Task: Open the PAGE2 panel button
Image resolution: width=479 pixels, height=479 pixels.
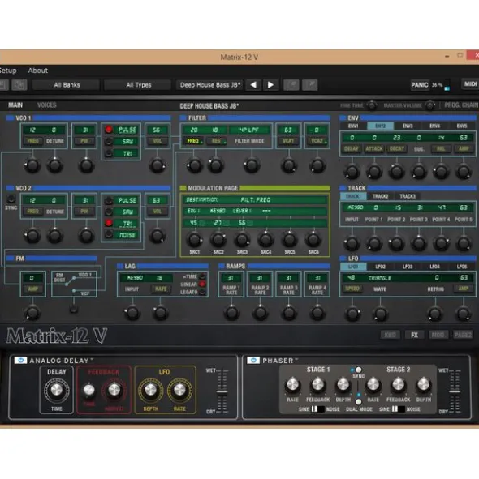Action: (x=463, y=335)
